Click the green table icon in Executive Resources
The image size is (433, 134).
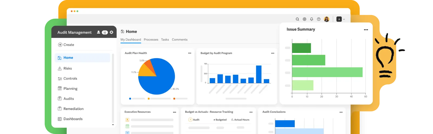coord(127,126)
